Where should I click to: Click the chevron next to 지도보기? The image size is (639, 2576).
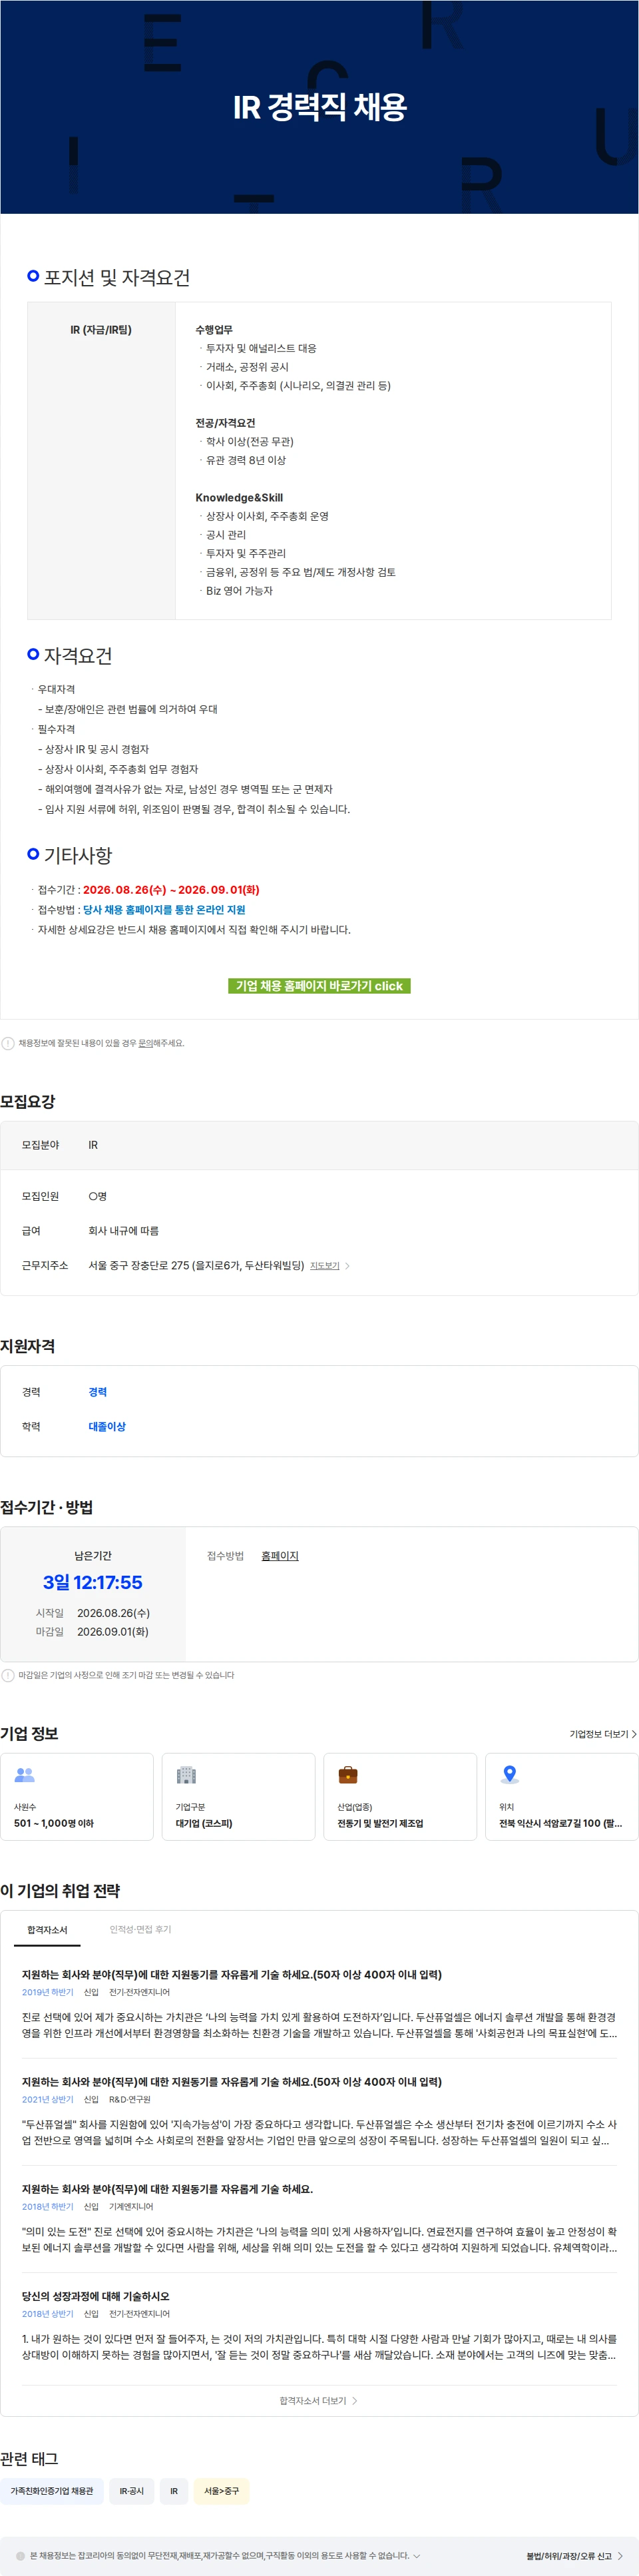pos(347,1266)
